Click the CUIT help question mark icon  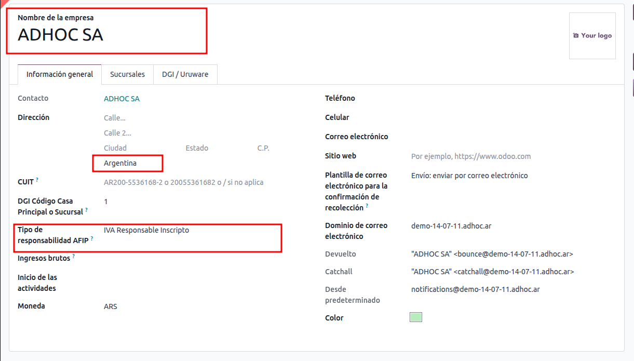[x=37, y=180]
